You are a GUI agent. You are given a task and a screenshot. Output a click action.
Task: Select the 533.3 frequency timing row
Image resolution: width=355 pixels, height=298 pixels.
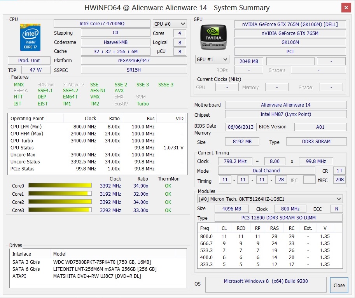[x=270, y=251]
